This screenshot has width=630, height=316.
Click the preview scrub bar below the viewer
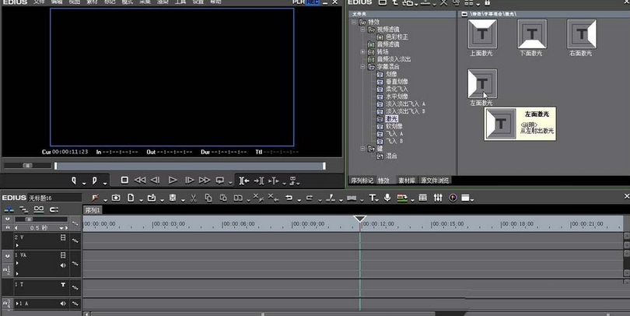coord(189,165)
